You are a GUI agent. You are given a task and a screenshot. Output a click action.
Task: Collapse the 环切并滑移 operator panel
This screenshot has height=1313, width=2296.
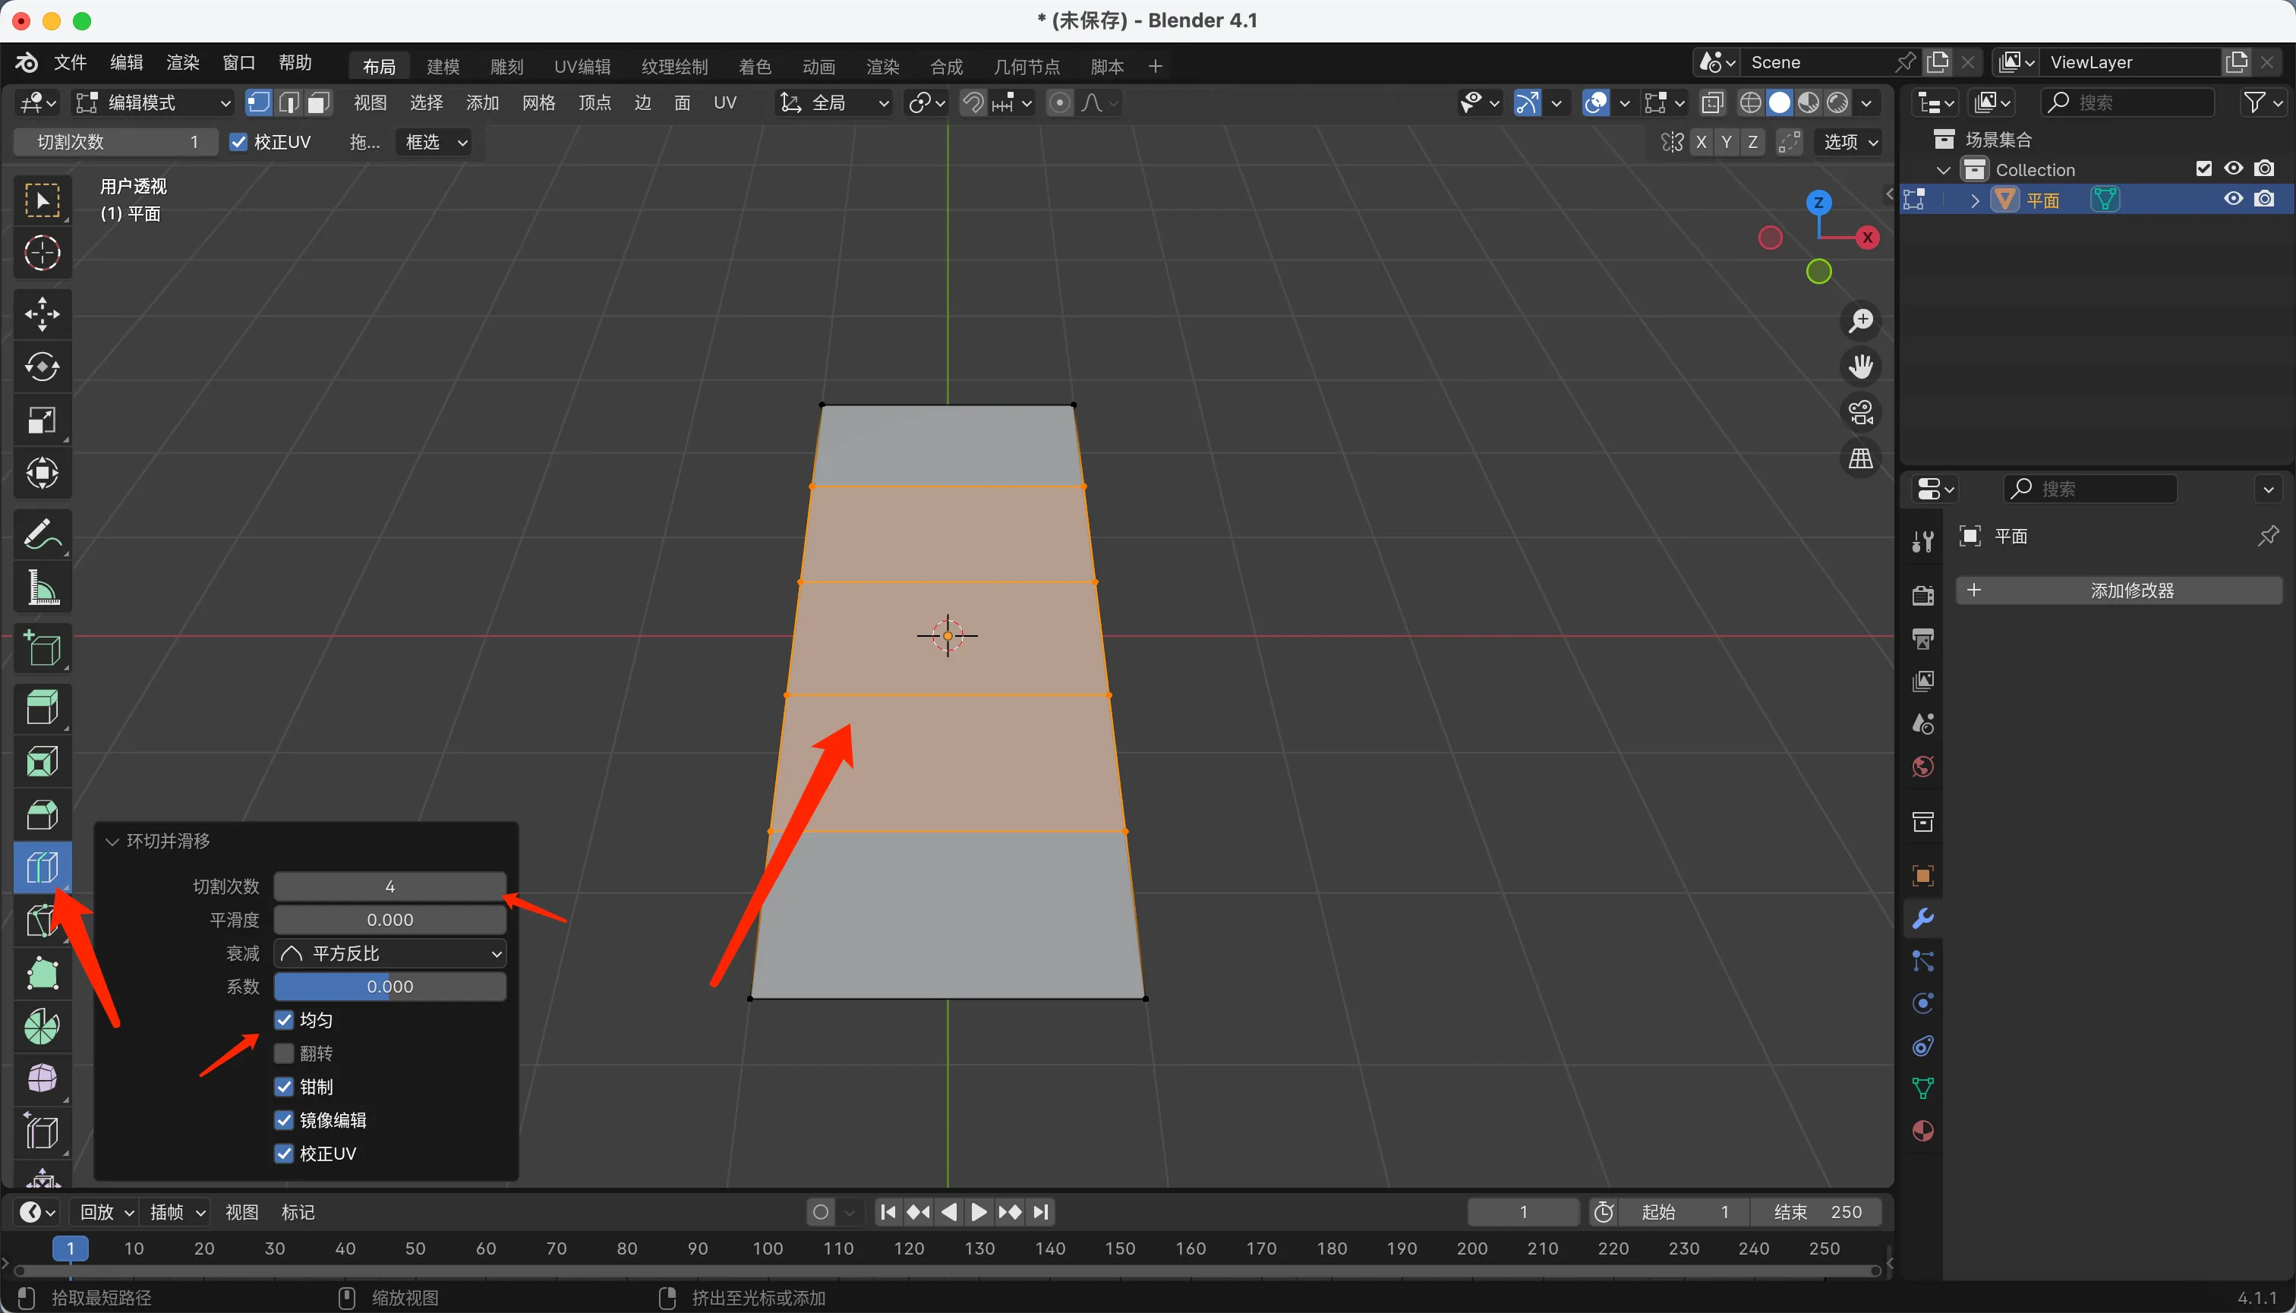pyautogui.click(x=113, y=842)
